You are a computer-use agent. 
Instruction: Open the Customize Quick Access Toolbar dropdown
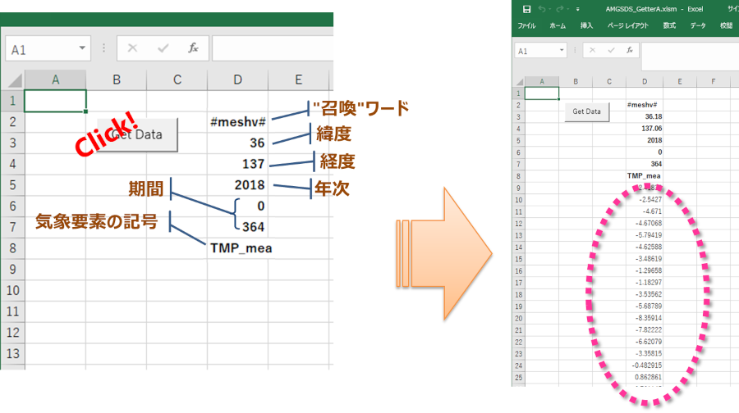click(x=579, y=9)
